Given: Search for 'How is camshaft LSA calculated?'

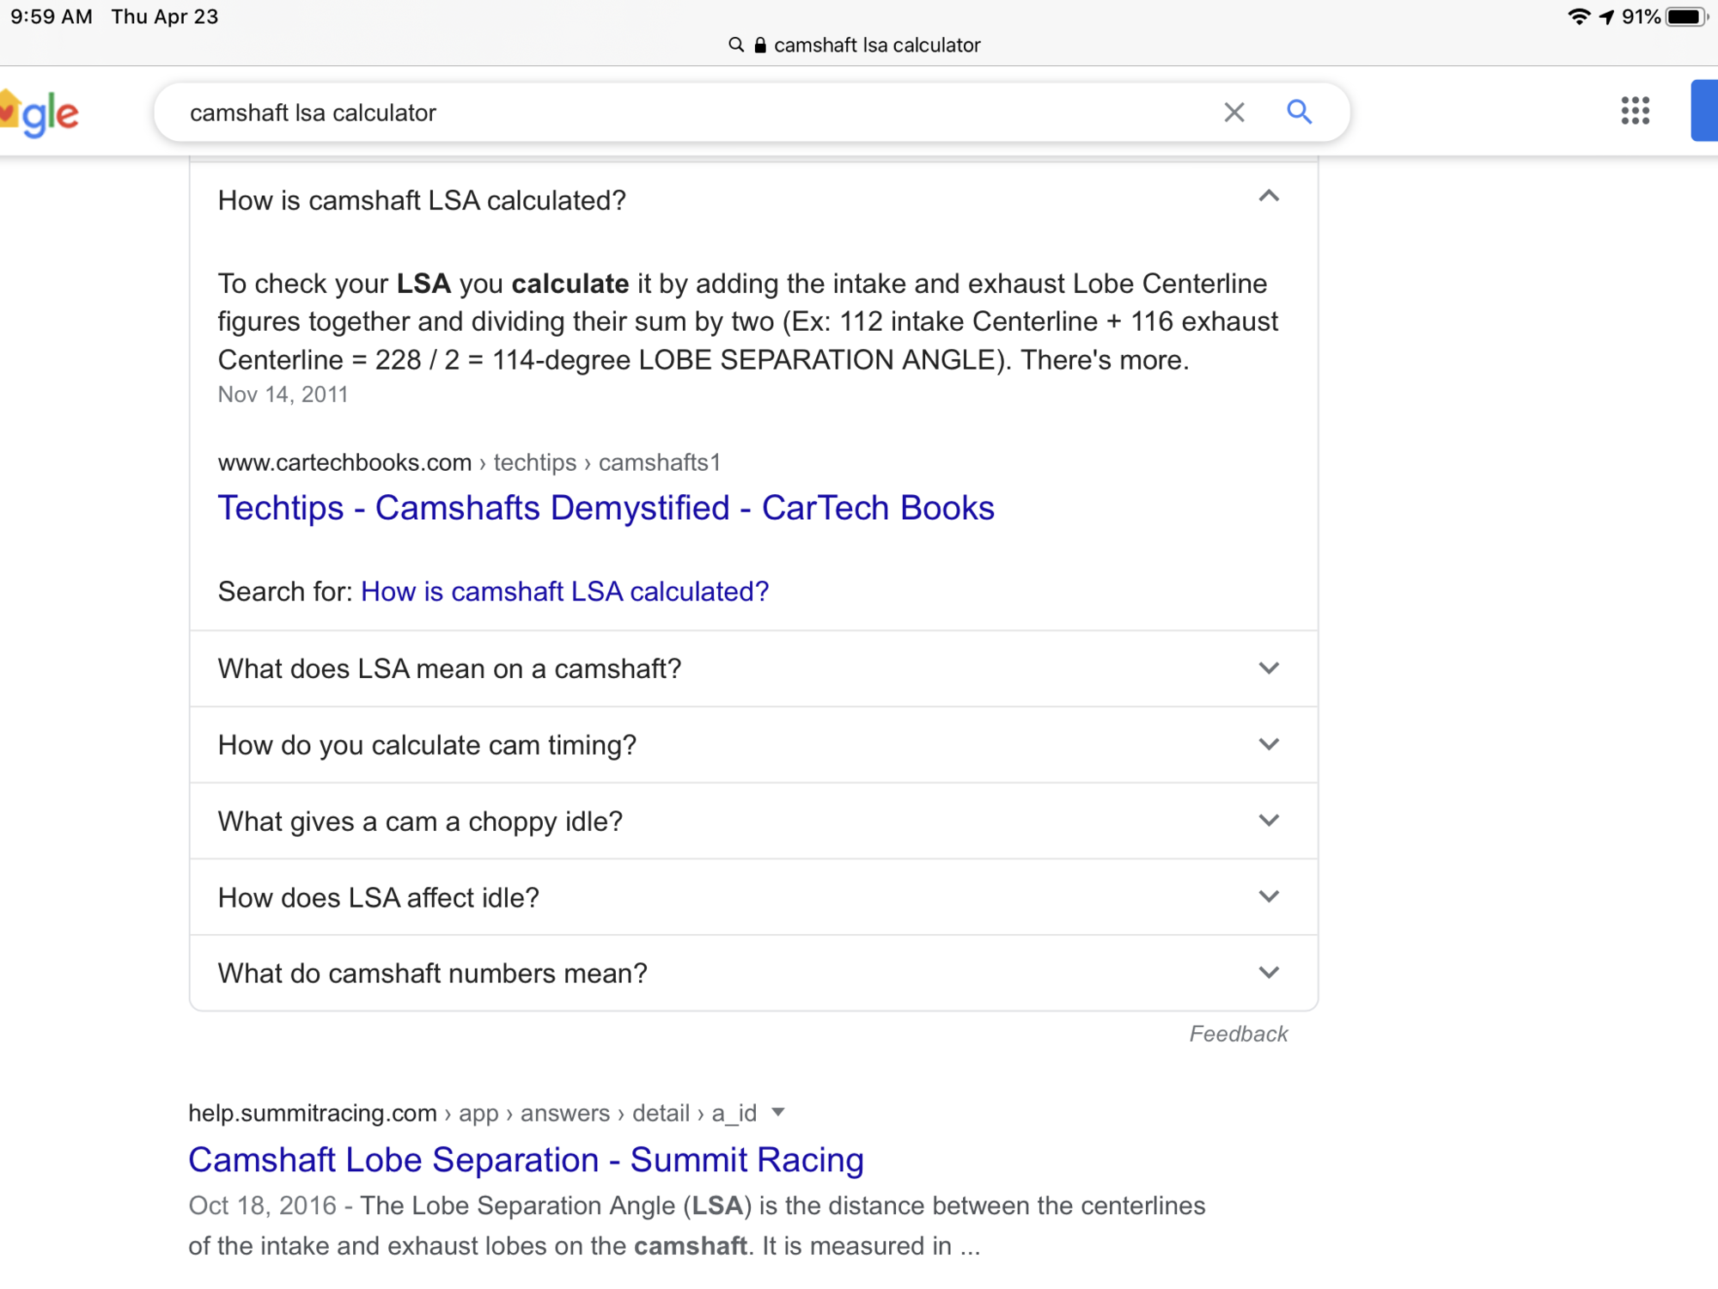Looking at the screenshot, I should click(x=564, y=591).
